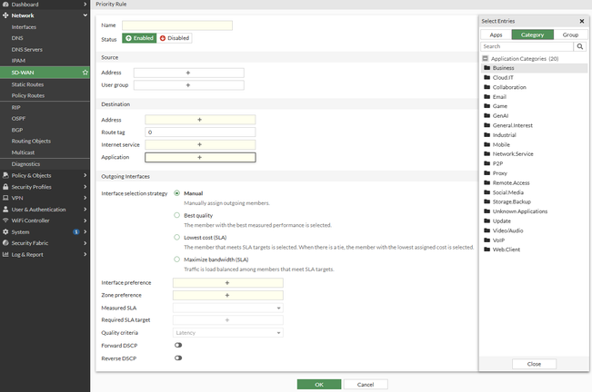Click the P2P folder icon
The width and height of the screenshot is (592, 392).
487,163
